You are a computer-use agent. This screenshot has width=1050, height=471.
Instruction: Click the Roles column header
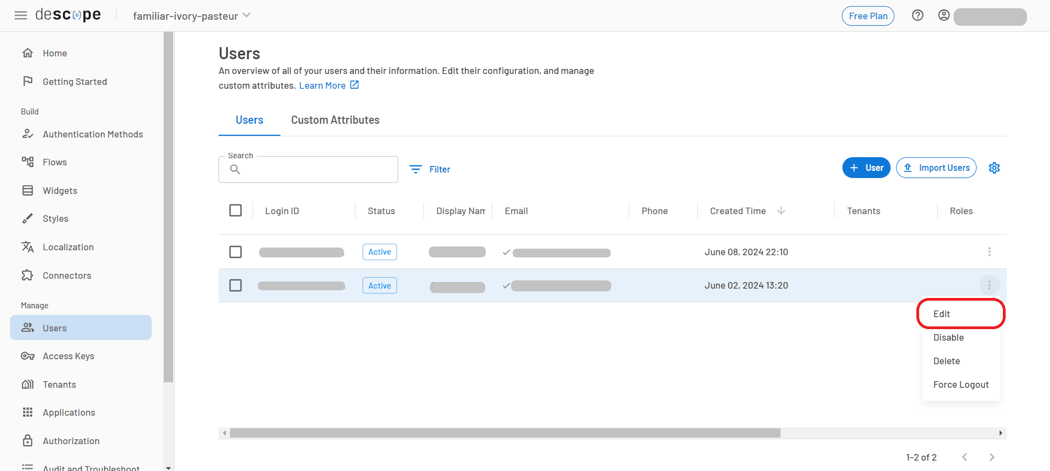coord(961,211)
